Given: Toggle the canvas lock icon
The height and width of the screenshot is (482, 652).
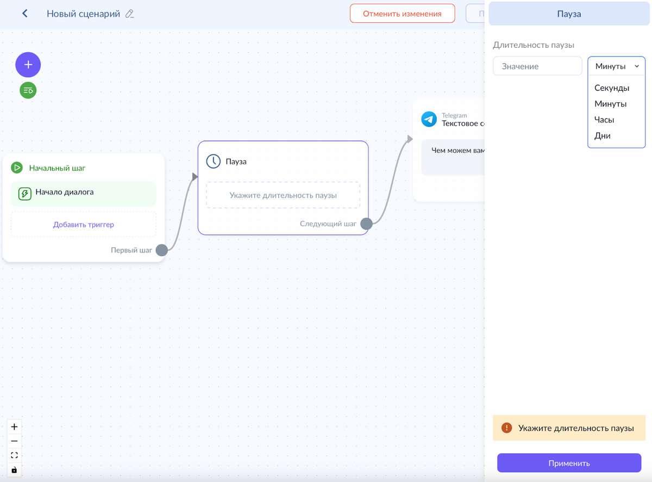Looking at the screenshot, I should [x=14, y=469].
